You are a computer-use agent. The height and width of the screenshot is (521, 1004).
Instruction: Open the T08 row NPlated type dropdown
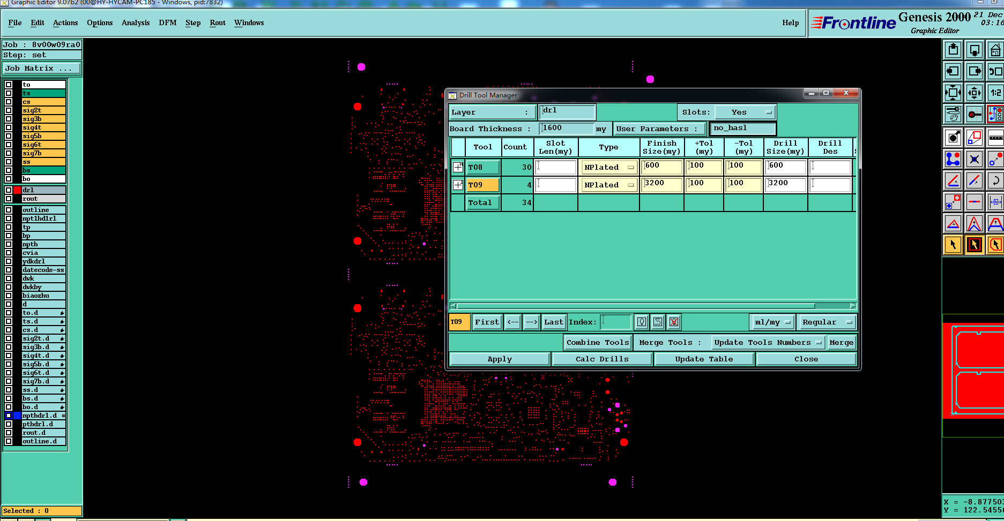[609, 167]
